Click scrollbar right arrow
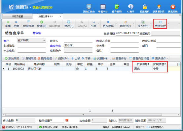This screenshot has width=183, height=131. pos(179,115)
